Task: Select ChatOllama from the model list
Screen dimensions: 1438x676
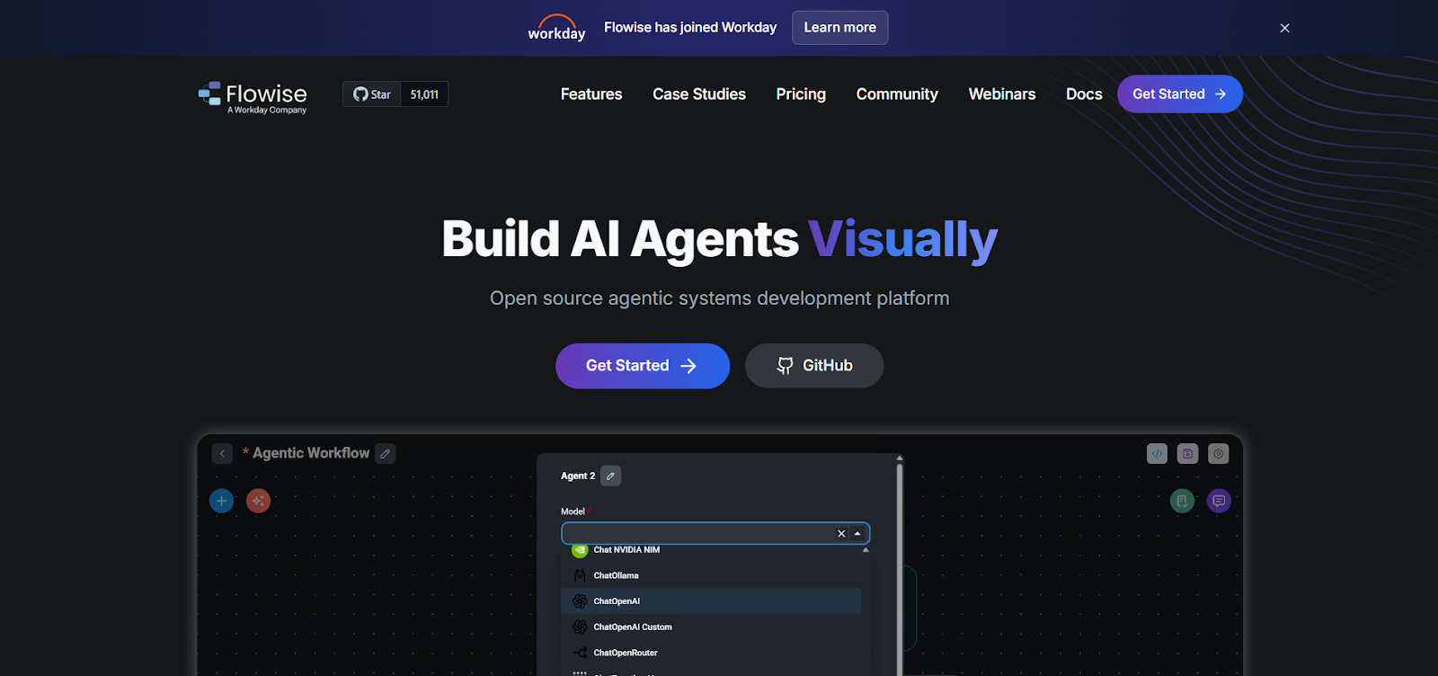Action: 711,575
